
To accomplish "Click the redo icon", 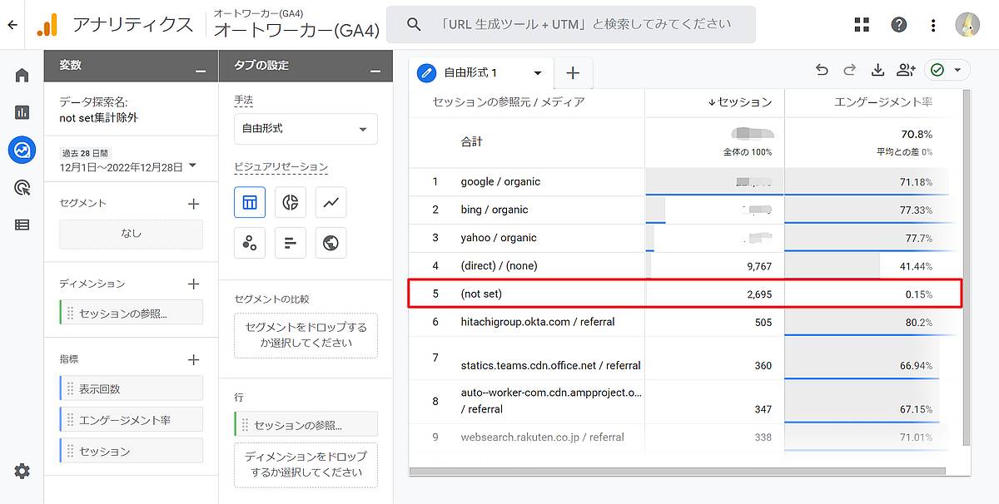I will [x=849, y=70].
